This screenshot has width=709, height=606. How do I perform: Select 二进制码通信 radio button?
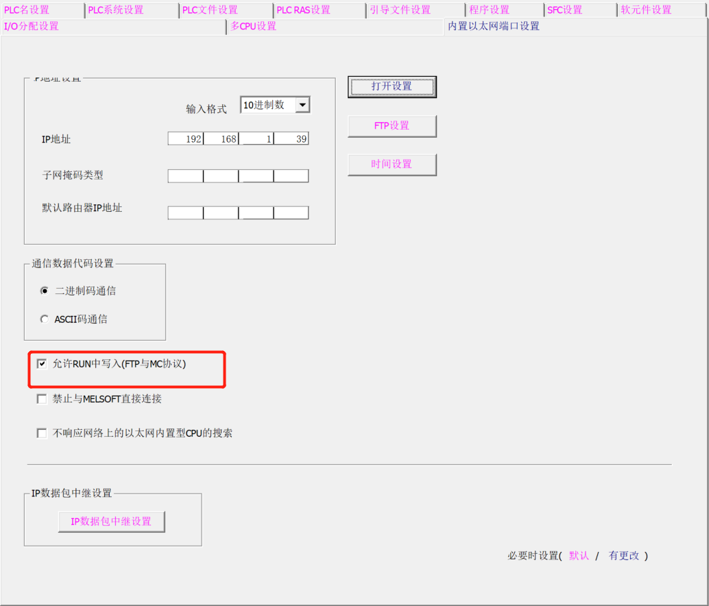pos(45,291)
